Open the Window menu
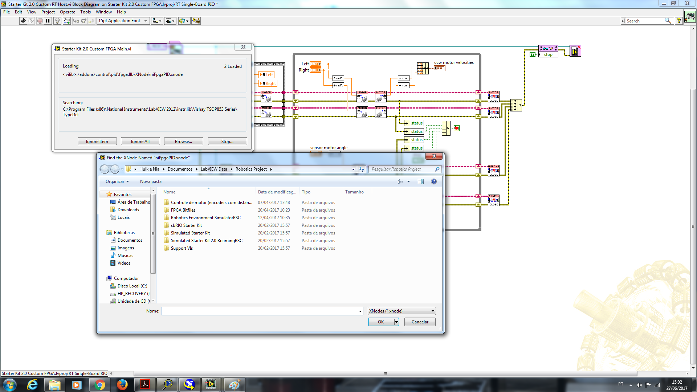 tap(103, 12)
